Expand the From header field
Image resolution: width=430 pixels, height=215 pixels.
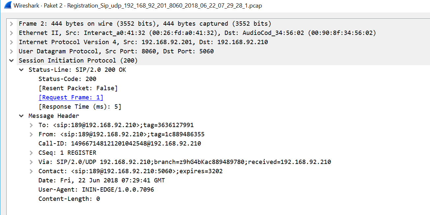(31, 134)
